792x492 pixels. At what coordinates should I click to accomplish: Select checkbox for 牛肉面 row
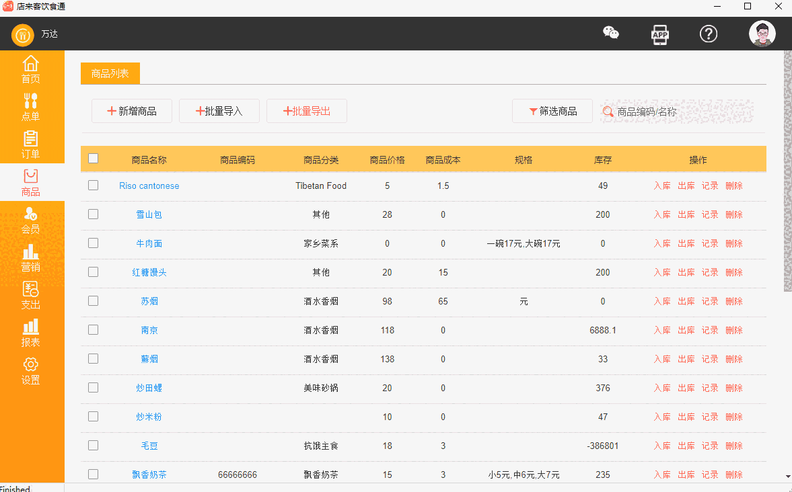(x=94, y=243)
